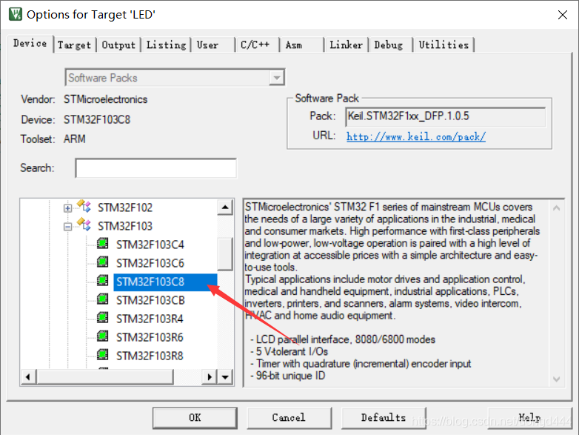579x435 pixels.
Task: Select the STM32F102 family label
Action: pyautogui.click(x=125, y=207)
